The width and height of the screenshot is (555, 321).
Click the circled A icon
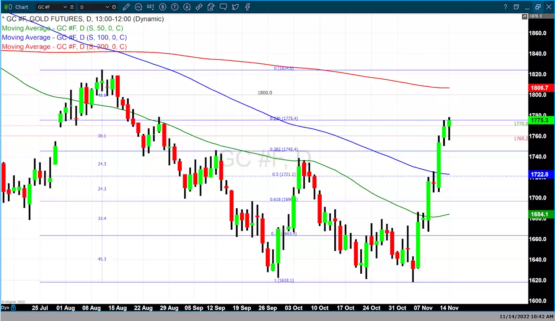click(186, 7)
